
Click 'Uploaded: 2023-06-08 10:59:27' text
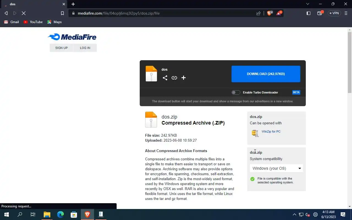click(171, 140)
